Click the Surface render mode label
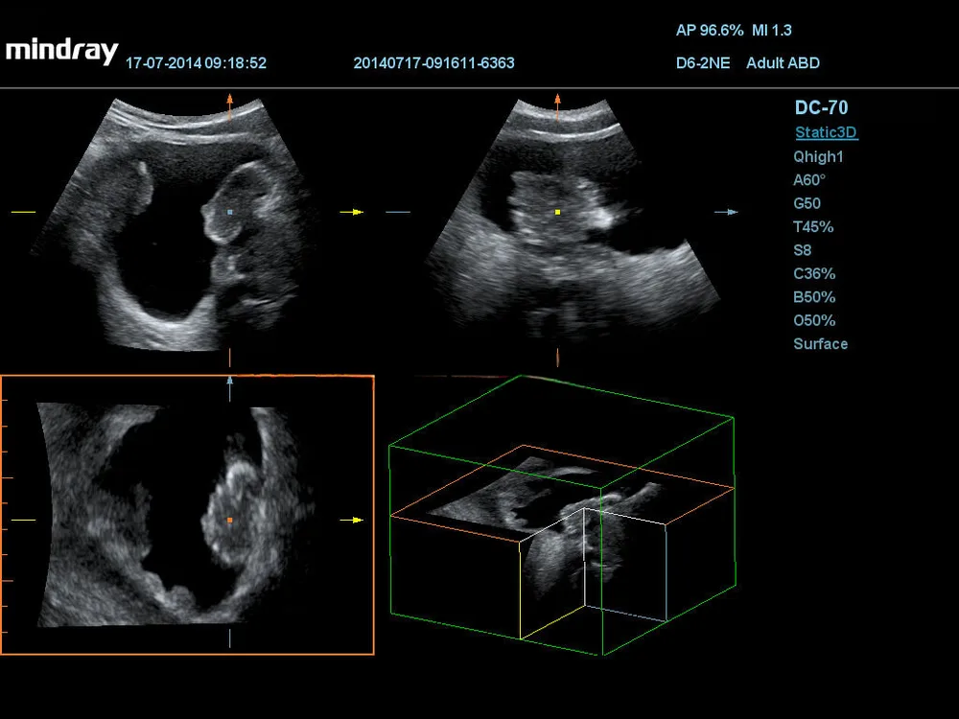Screen dimensions: 959x719 pyautogui.click(x=820, y=344)
